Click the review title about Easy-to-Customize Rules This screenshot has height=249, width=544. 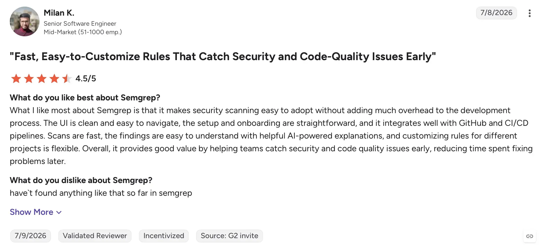click(223, 57)
